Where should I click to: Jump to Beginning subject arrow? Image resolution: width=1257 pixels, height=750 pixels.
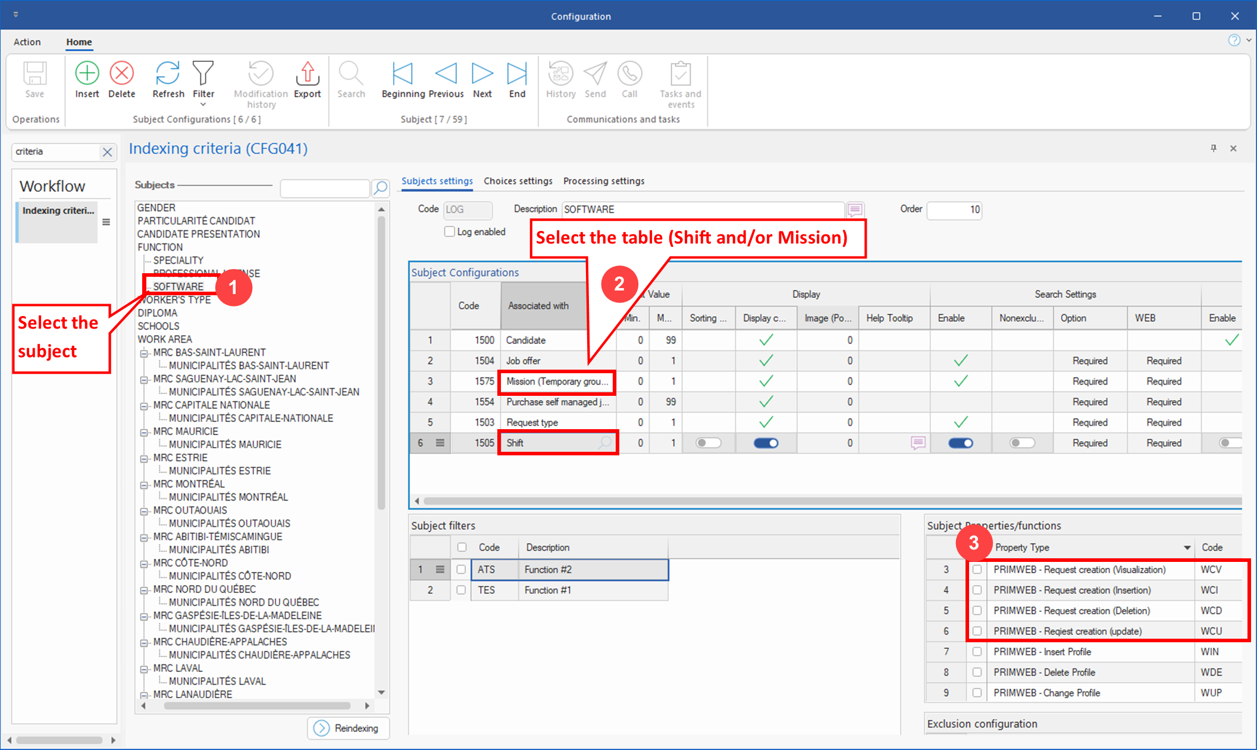point(403,74)
